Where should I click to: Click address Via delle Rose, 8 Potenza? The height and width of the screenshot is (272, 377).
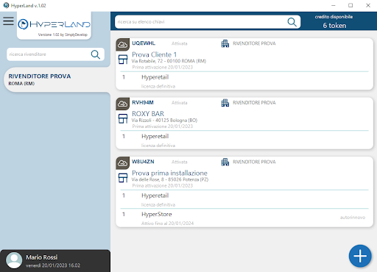tap(170, 179)
